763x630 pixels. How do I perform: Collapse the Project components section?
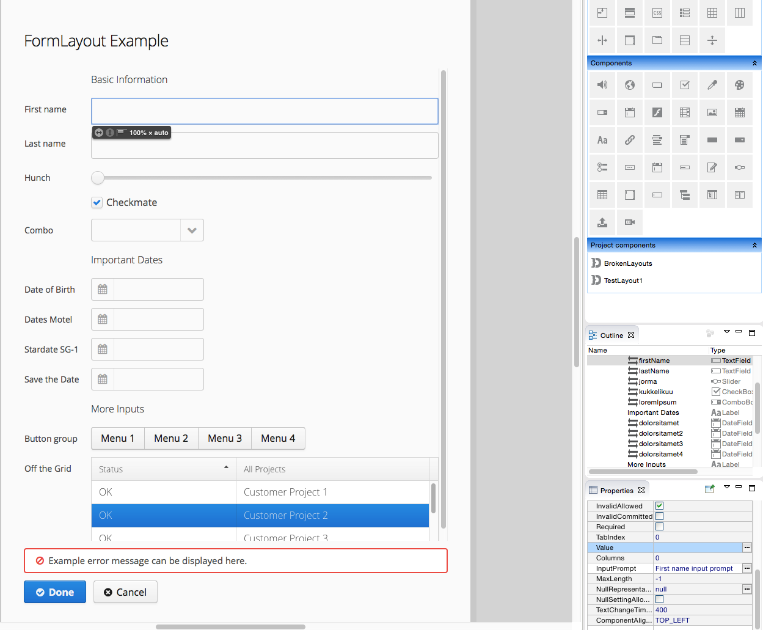(x=754, y=244)
